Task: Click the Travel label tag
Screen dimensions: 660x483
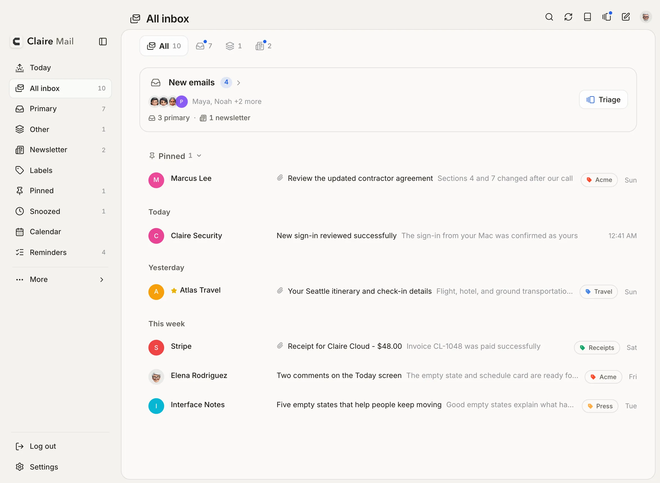Action: 598,292
